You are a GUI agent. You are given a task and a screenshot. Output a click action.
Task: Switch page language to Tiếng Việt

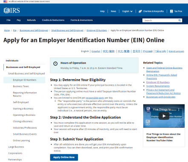pos(161,51)
